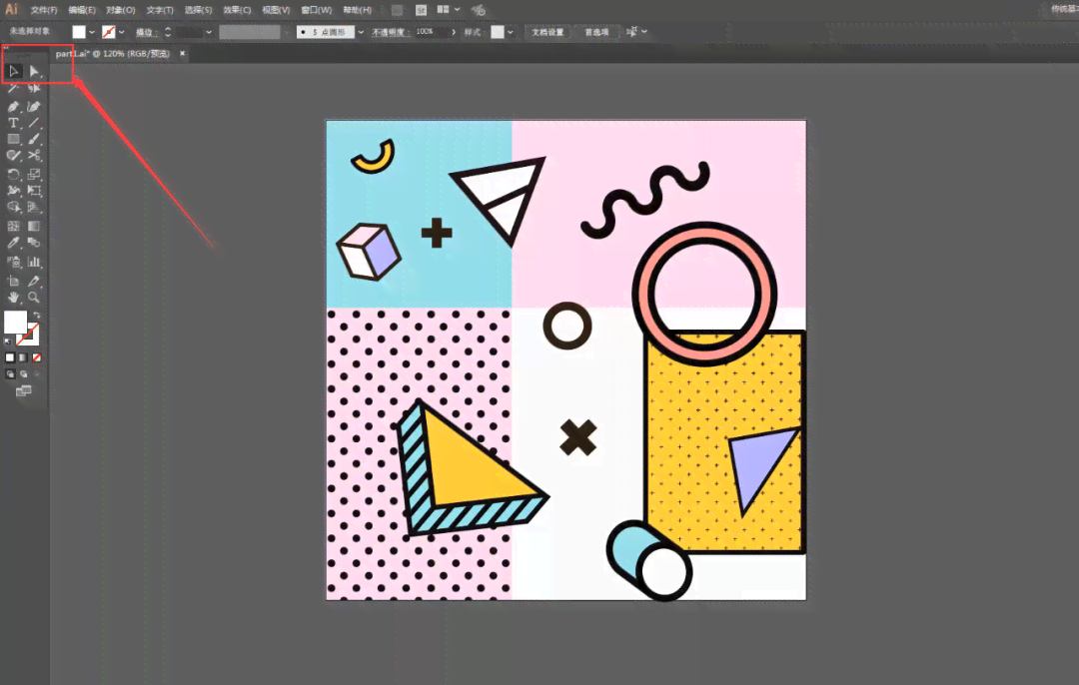The image size is (1079, 685).
Task: Select the Rotate tool
Action: click(x=13, y=174)
